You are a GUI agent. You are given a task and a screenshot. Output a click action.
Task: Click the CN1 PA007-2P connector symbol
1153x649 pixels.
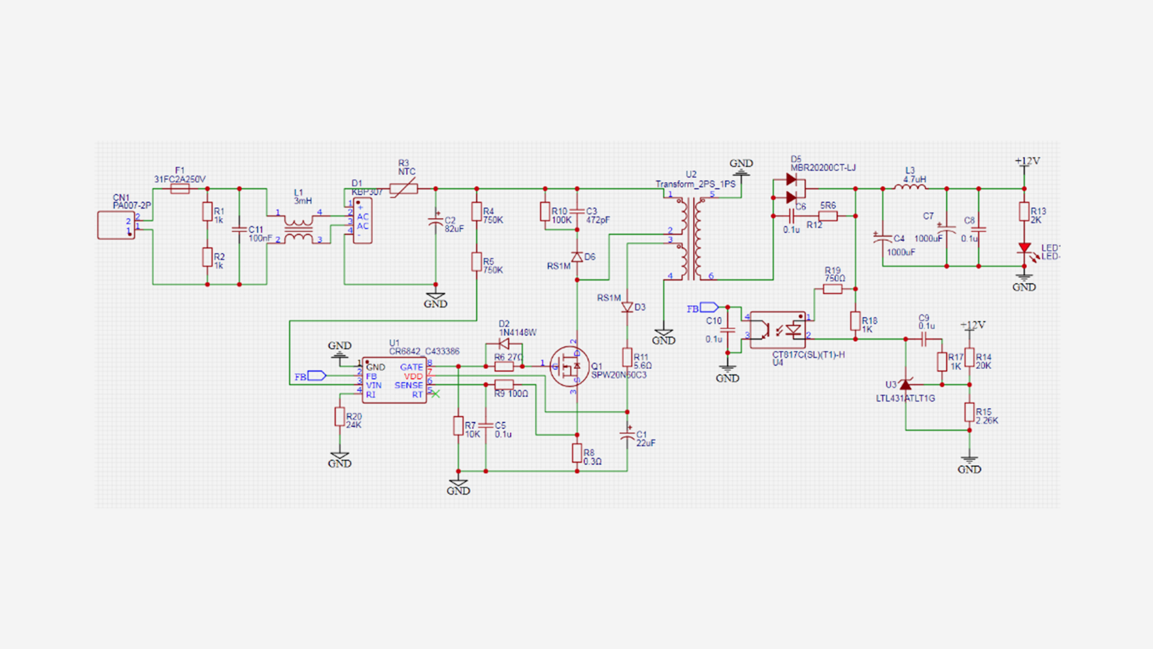[x=116, y=225]
